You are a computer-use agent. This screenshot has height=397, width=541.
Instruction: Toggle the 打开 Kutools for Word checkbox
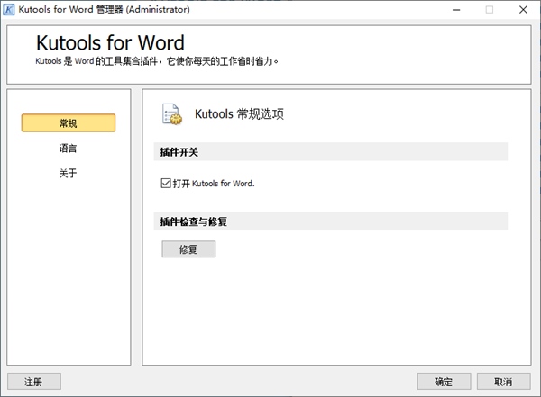point(166,183)
